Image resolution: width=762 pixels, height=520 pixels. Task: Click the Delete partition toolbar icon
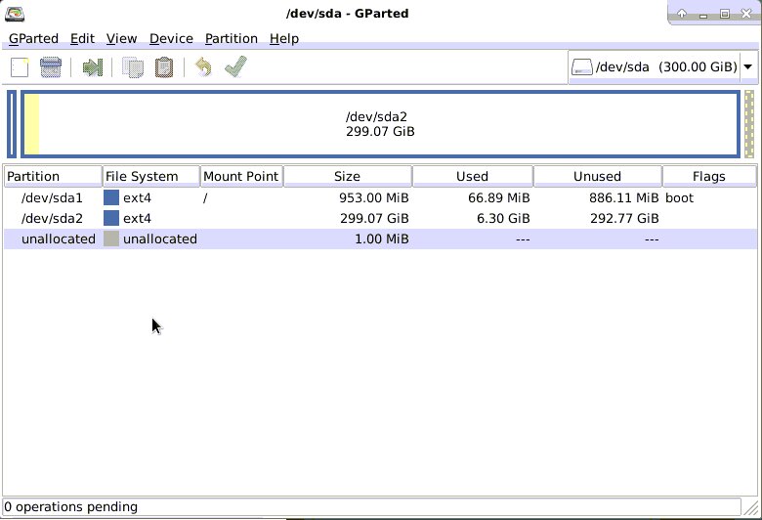click(x=51, y=67)
